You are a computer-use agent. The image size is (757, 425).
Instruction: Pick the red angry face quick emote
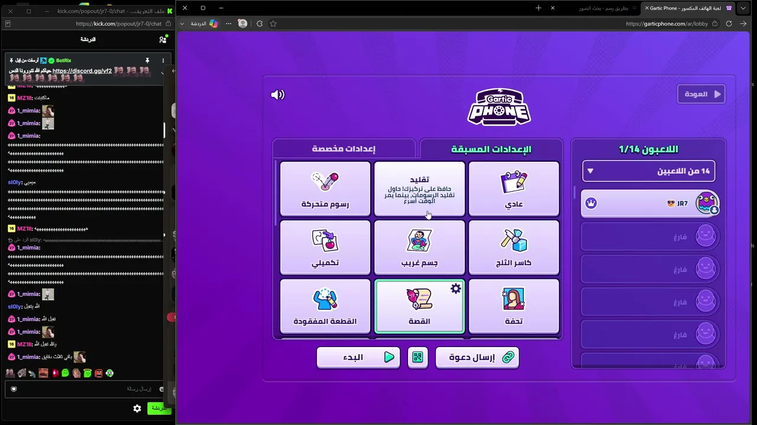(x=98, y=373)
